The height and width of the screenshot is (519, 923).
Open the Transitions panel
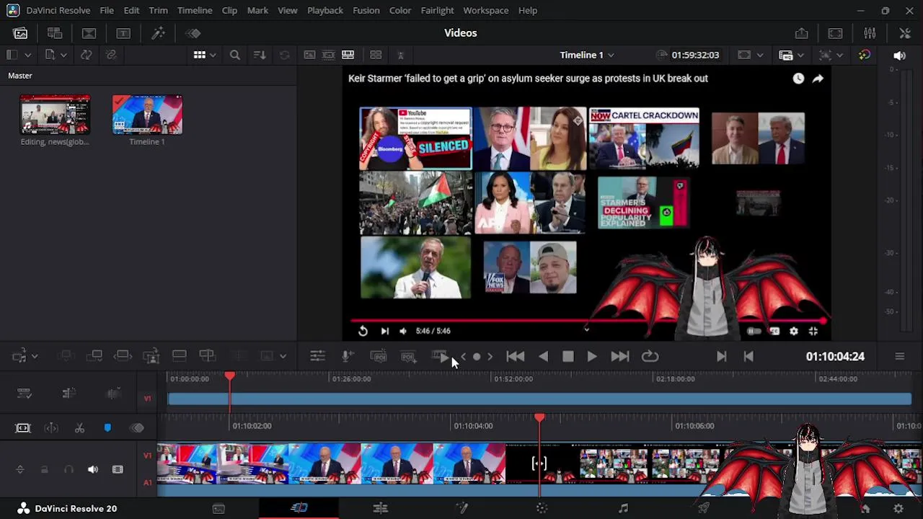tap(89, 33)
